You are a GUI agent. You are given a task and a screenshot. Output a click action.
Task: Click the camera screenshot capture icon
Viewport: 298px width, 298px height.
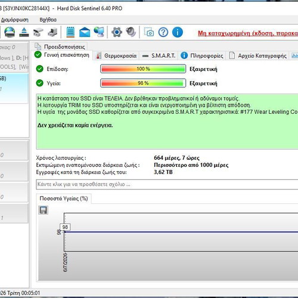click(x=149, y=32)
